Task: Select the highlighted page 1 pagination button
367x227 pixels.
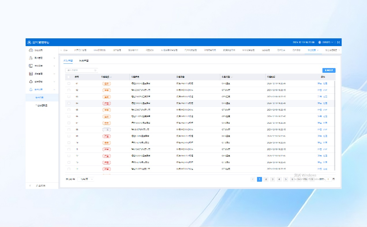Action: (259, 179)
